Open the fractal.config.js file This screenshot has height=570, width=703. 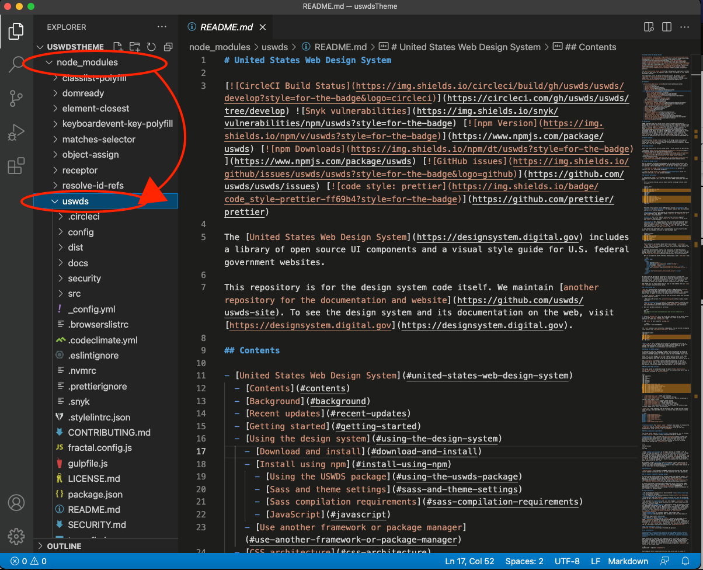pyautogui.click(x=106, y=448)
